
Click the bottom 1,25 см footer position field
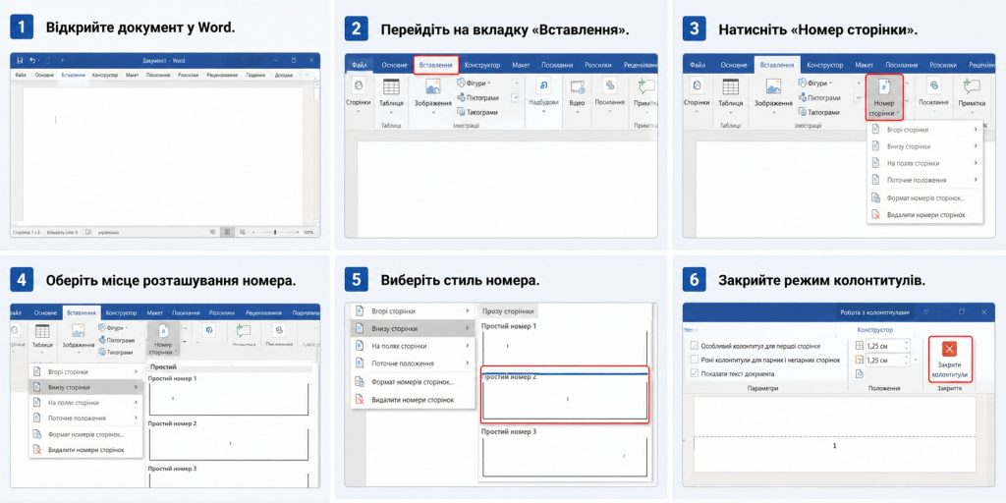[888, 360]
